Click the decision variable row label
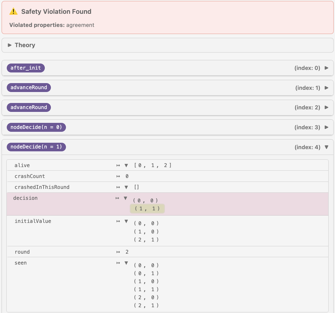 [25, 198]
